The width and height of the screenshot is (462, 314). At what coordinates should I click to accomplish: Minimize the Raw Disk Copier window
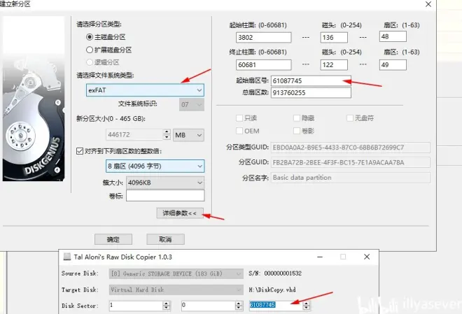coord(320,257)
